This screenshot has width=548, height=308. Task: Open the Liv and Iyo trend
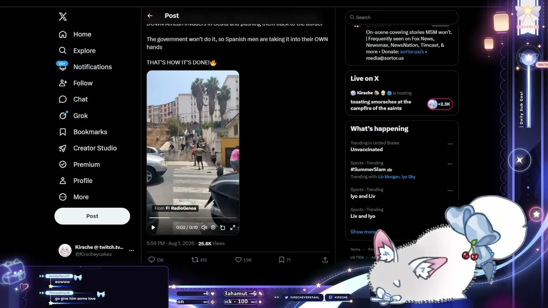[363, 216]
